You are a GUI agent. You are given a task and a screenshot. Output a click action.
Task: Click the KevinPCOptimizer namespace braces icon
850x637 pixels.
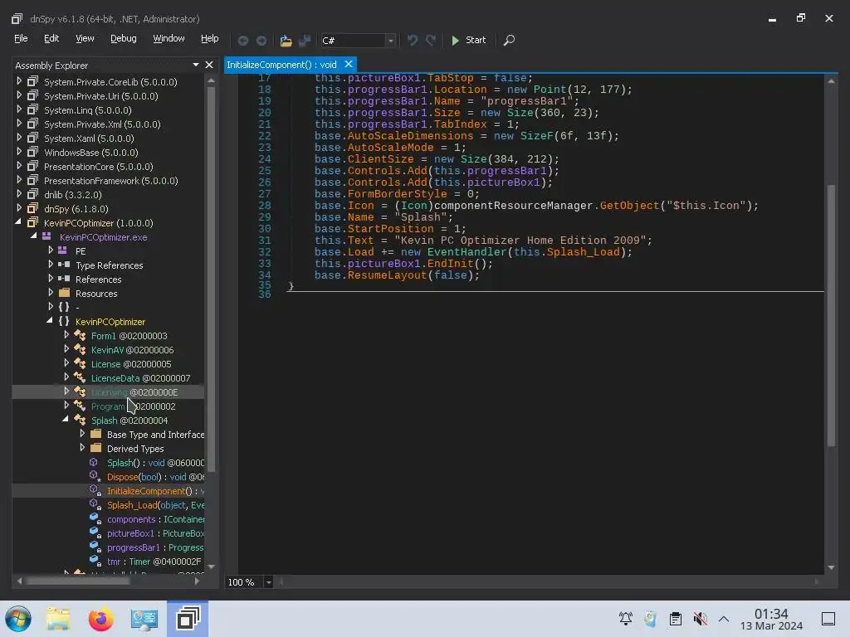[64, 321]
